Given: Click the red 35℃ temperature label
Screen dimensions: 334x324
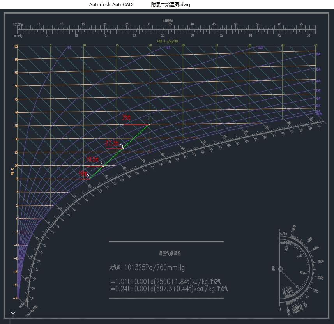Looking at the screenshot, I should [126, 117].
